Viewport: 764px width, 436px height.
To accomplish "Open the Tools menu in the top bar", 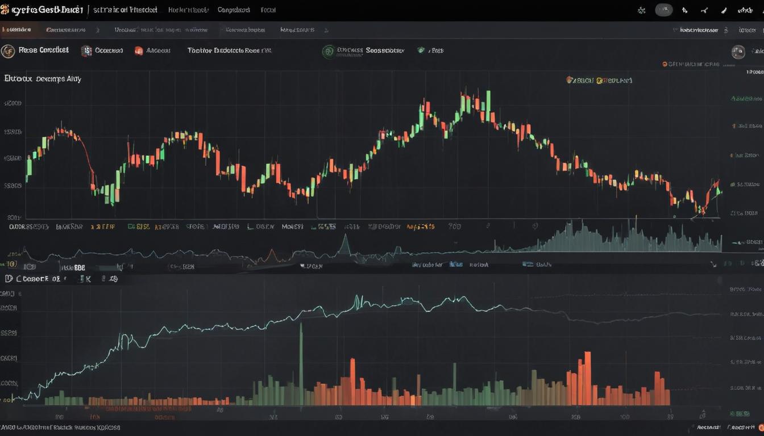I will [x=267, y=10].
